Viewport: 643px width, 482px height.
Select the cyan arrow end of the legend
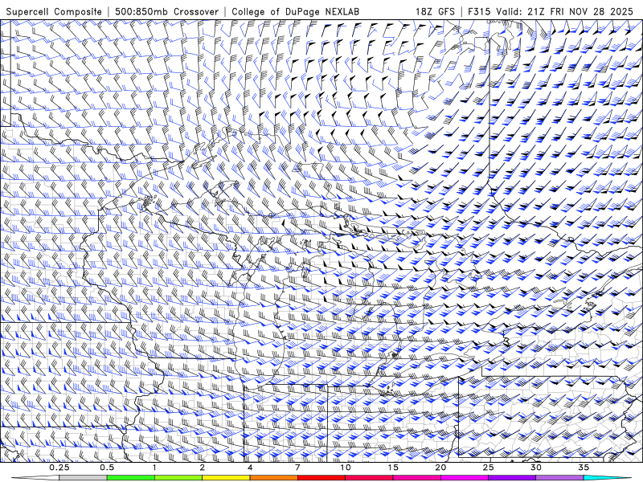click(607, 478)
